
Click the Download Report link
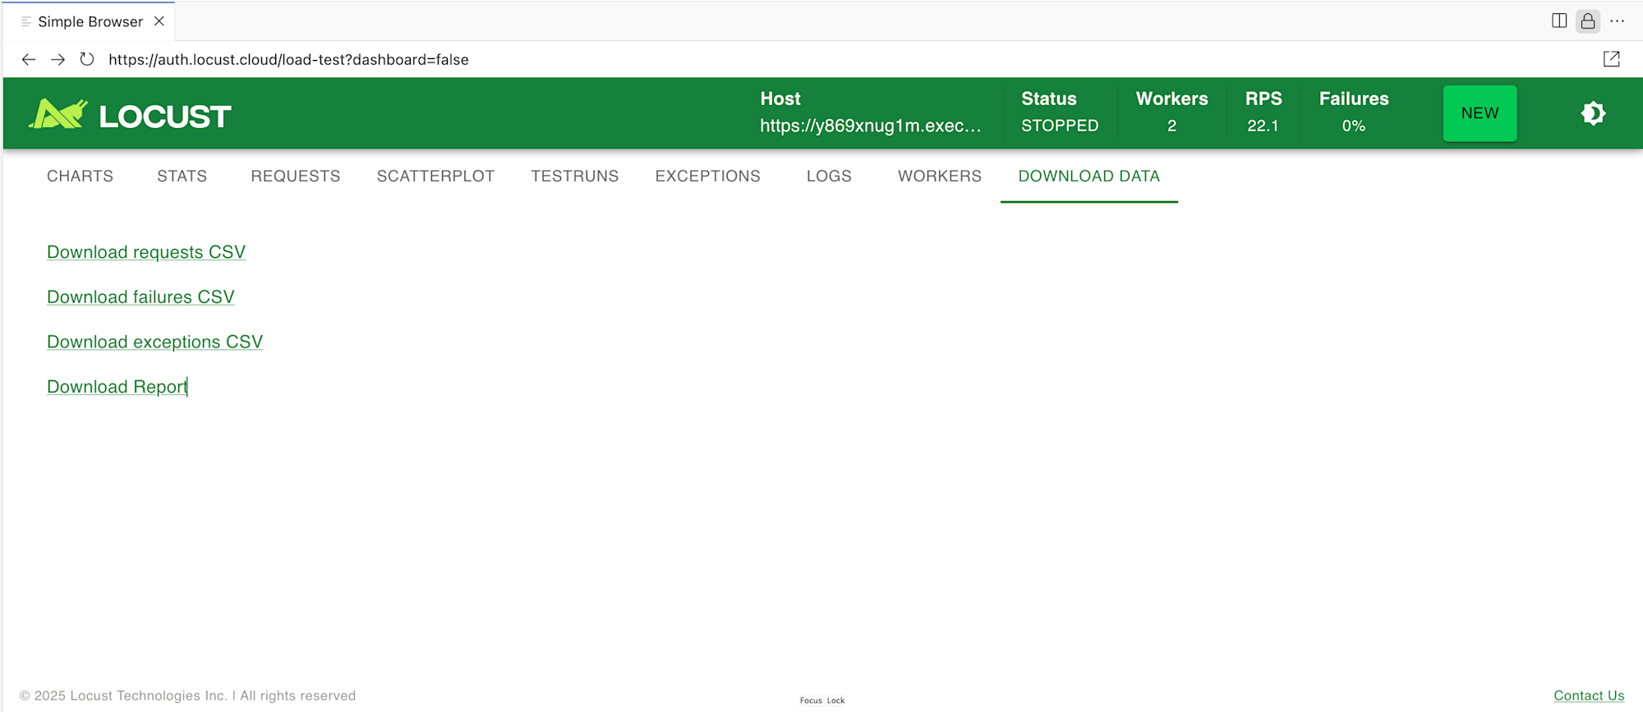[x=117, y=387]
